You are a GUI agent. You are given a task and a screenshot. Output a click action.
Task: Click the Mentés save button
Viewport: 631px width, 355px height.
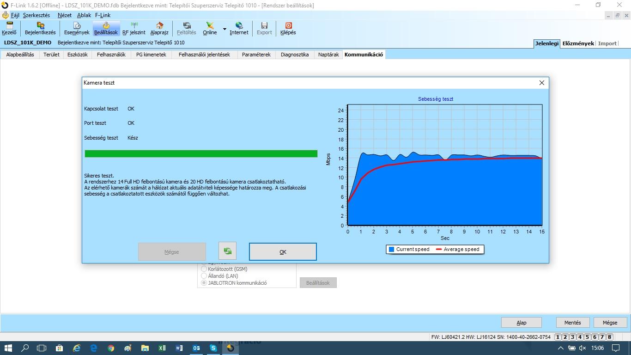(x=572, y=323)
